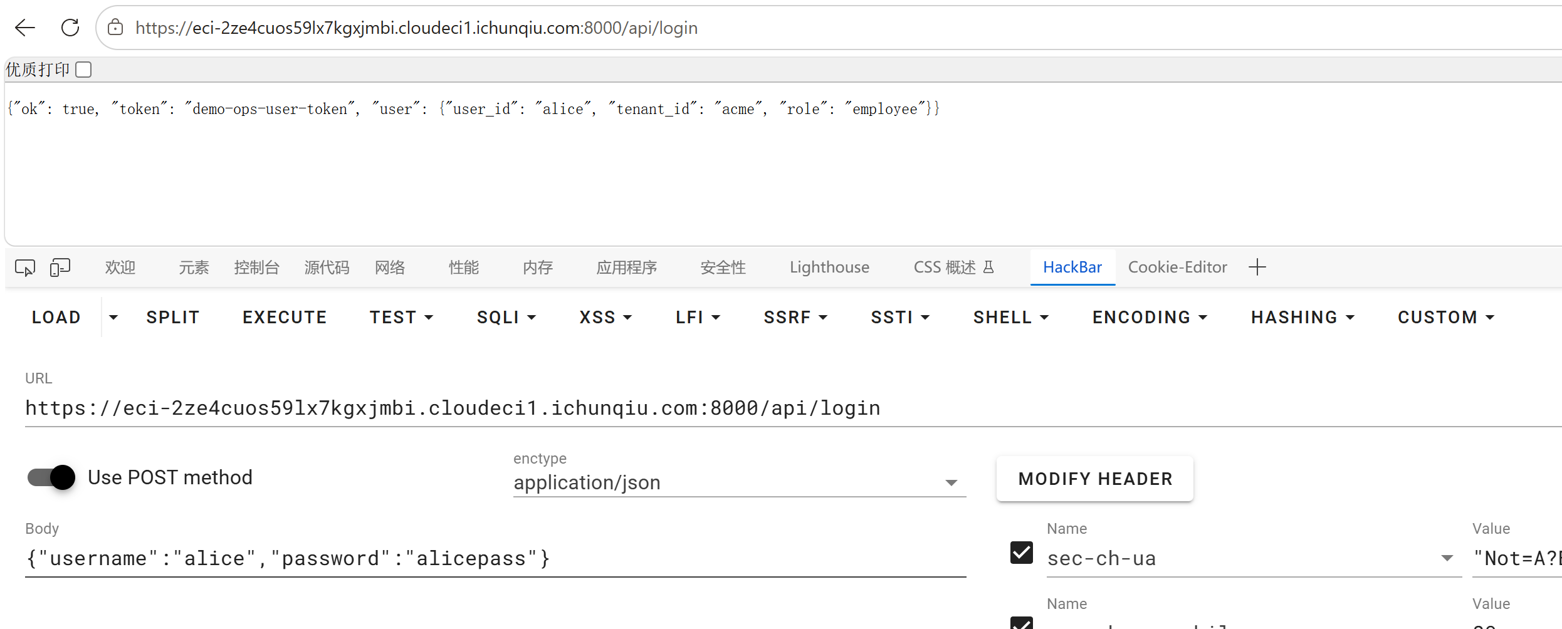Open the CUSTOM dropdown menu
Viewport: 1562px width, 629px height.
(1446, 318)
